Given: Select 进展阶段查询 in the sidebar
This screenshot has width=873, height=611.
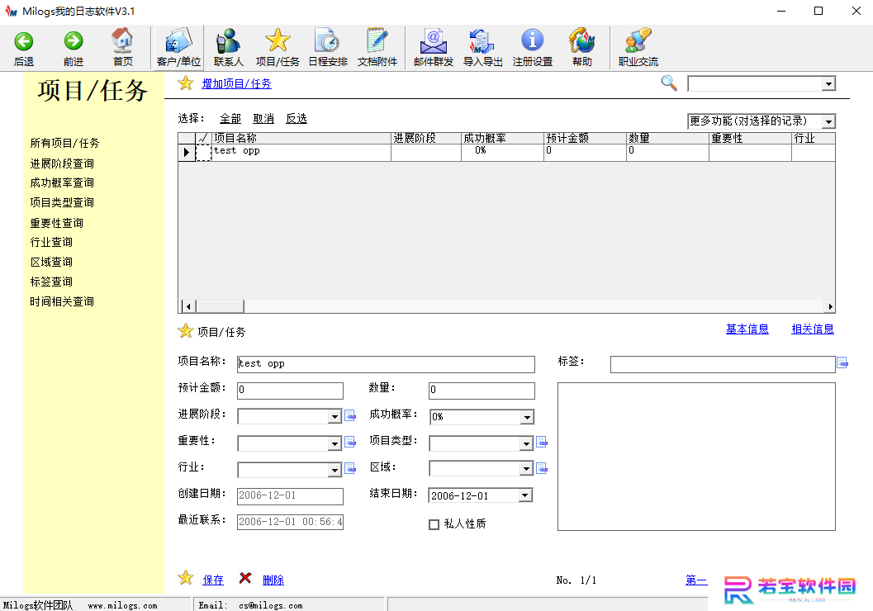Looking at the screenshot, I should pos(62,163).
